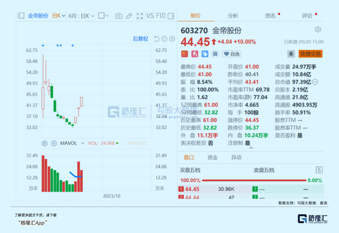
Task: Click the last blue event marker dot
Action: pyautogui.click(x=73, y=46)
